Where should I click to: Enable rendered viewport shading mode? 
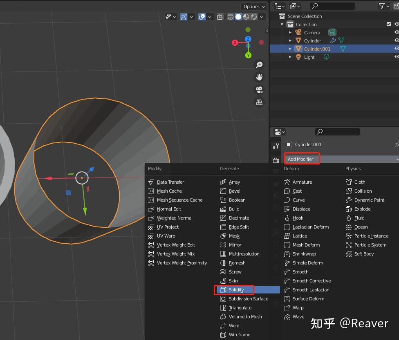point(253,17)
